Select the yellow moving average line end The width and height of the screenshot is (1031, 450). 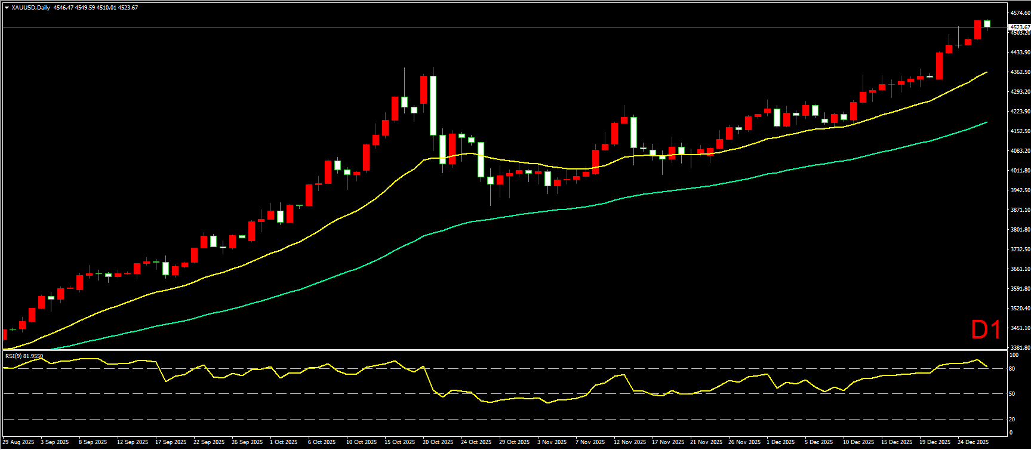pyautogui.click(x=986, y=72)
